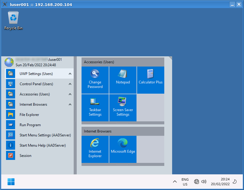The height and width of the screenshot is (190, 244).
Task: Open the Change Password tile
Action: [95, 80]
